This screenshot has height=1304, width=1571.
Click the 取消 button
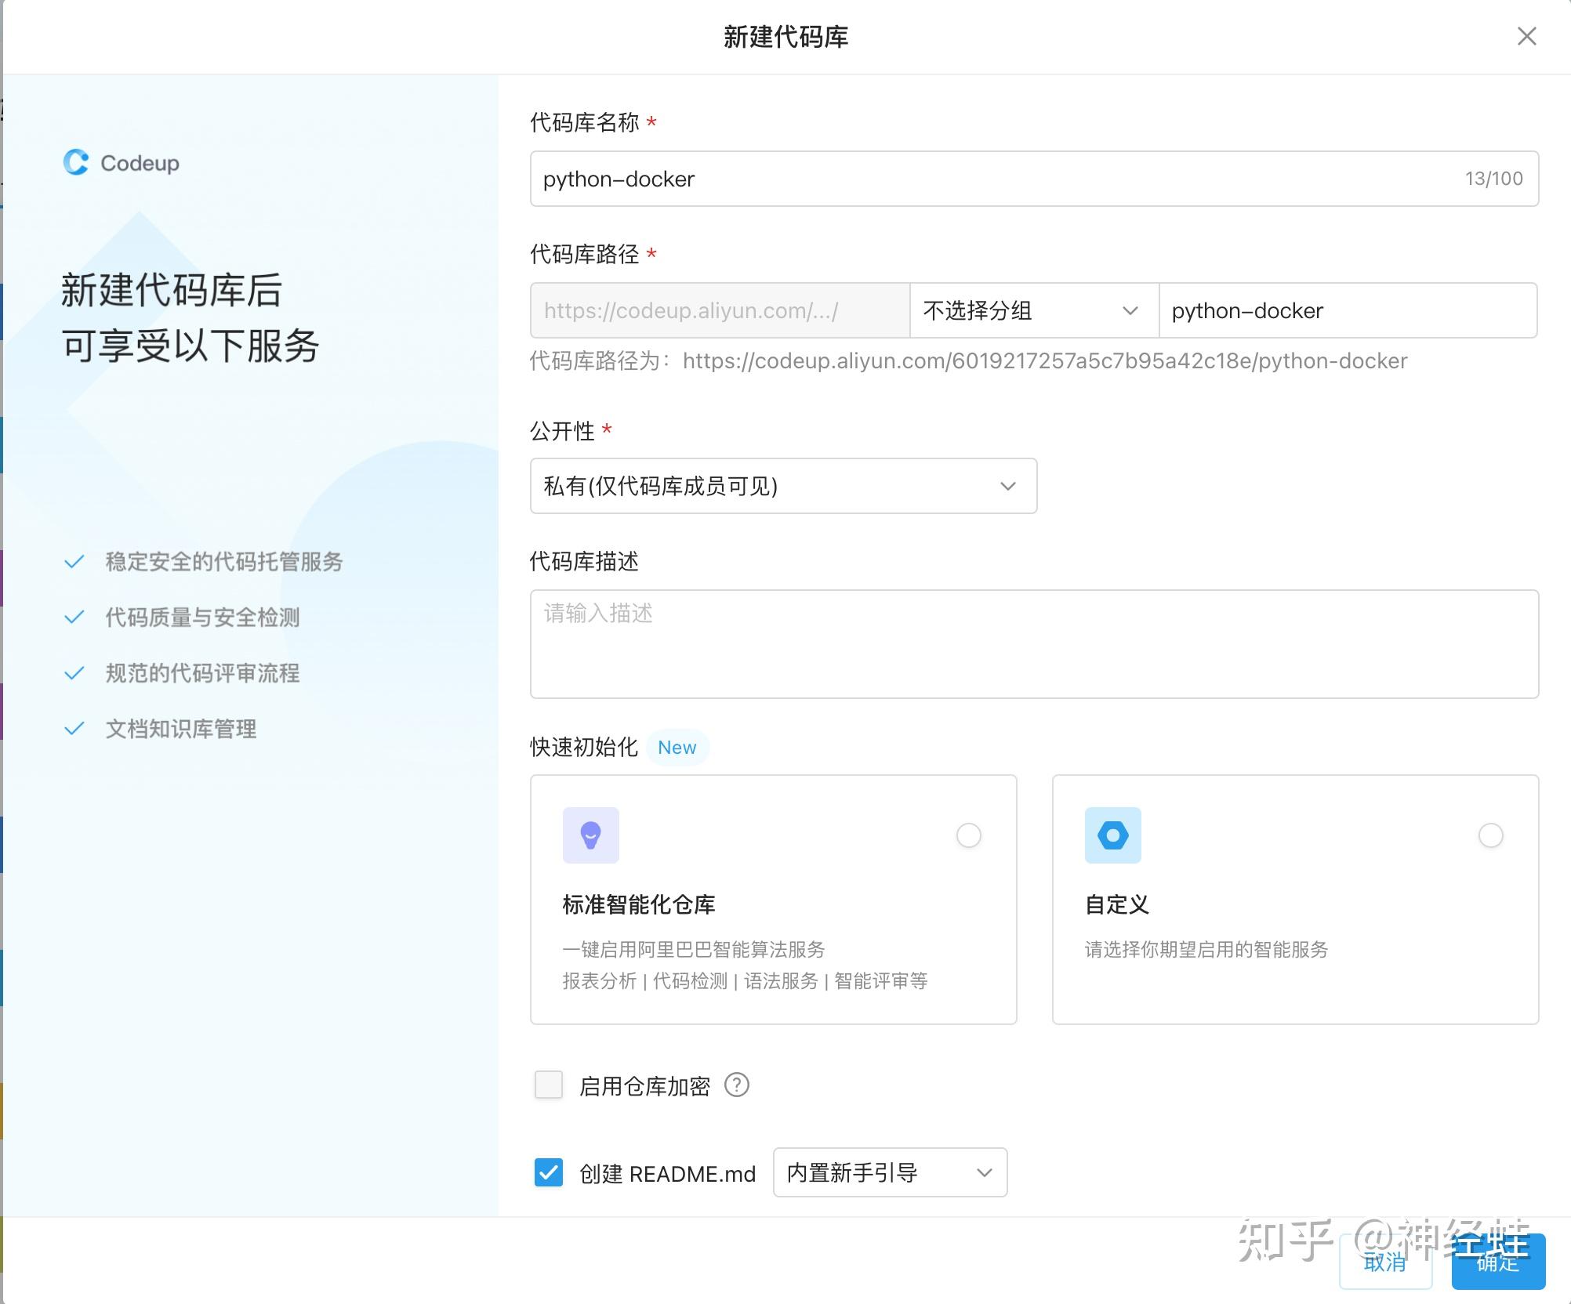1384,1262
